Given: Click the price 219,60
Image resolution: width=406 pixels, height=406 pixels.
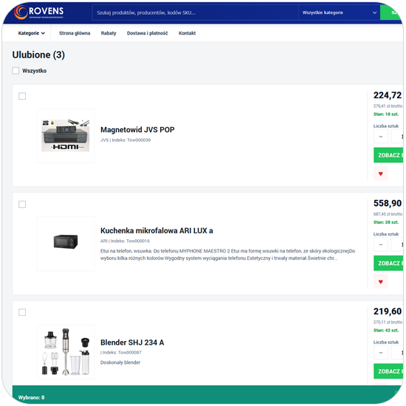Looking at the screenshot, I should click(x=388, y=312).
